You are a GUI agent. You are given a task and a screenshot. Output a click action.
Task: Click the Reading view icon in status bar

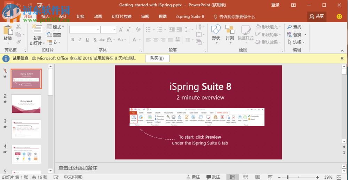click(x=258, y=177)
